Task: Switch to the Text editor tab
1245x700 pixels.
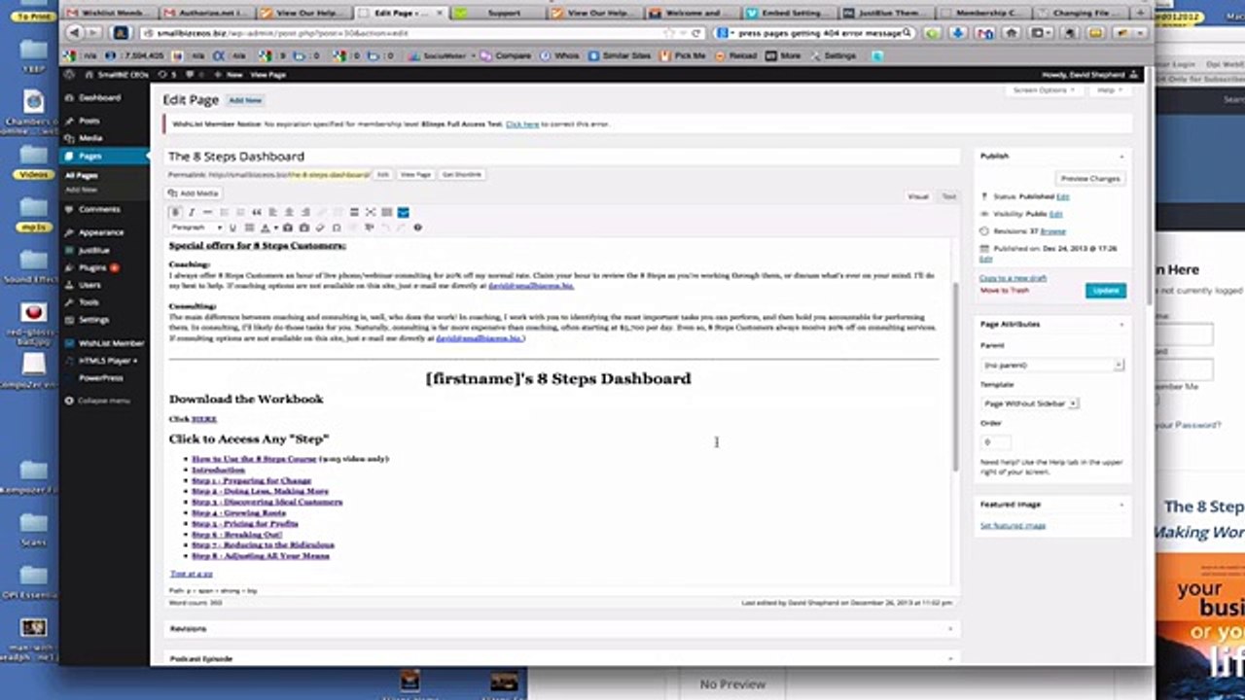Action: tap(948, 196)
